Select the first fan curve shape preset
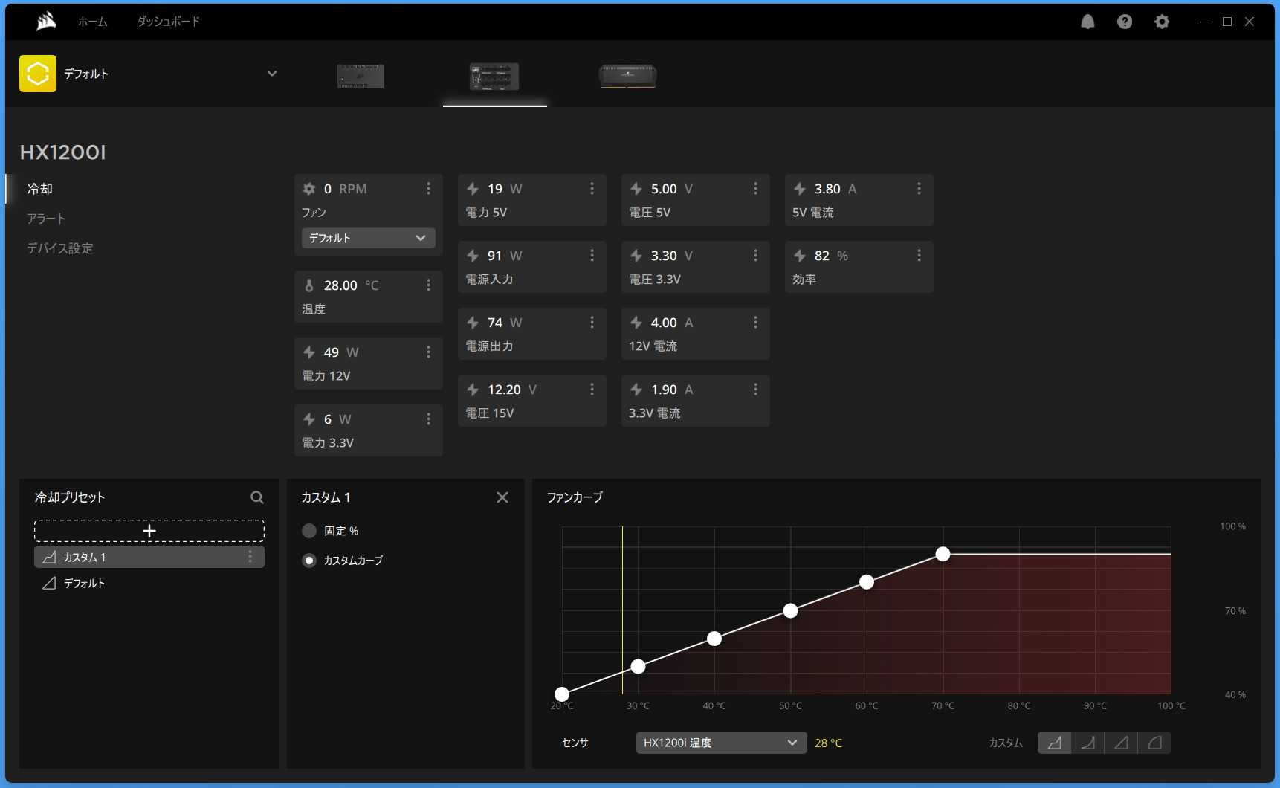 (x=1054, y=743)
